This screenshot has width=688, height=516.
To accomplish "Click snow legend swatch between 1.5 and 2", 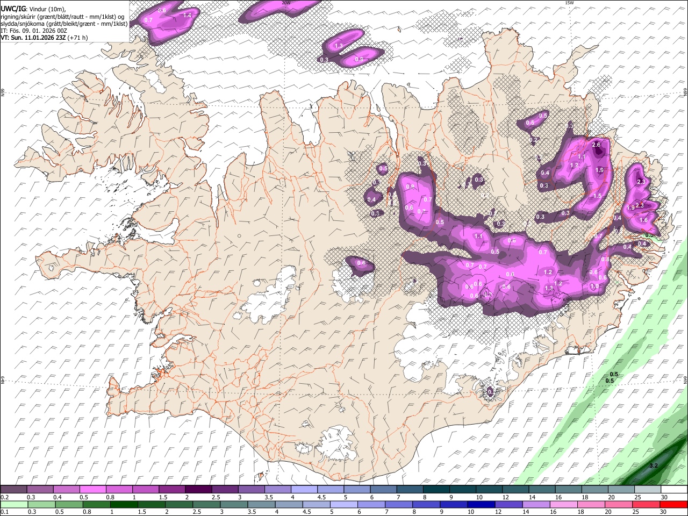I will [x=171, y=490].
